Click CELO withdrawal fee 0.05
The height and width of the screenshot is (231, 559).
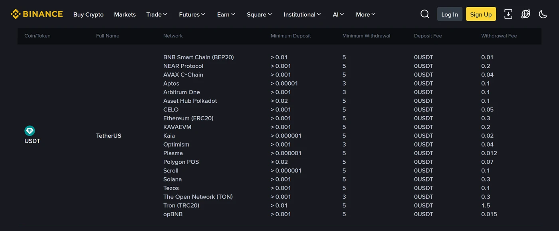click(x=487, y=110)
